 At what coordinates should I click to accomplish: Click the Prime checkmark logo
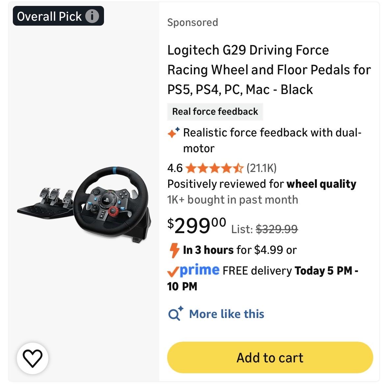click(193, 271)
